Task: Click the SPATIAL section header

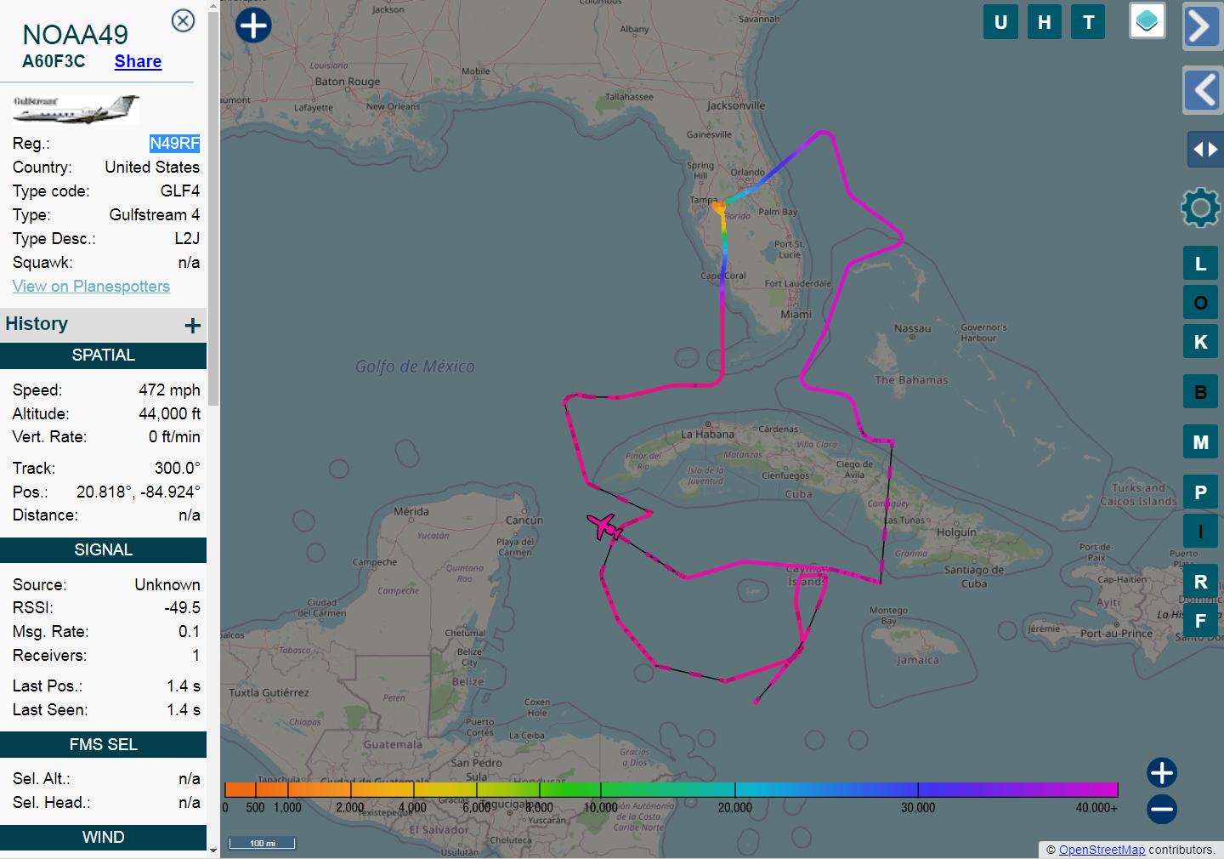Action: 103,356
